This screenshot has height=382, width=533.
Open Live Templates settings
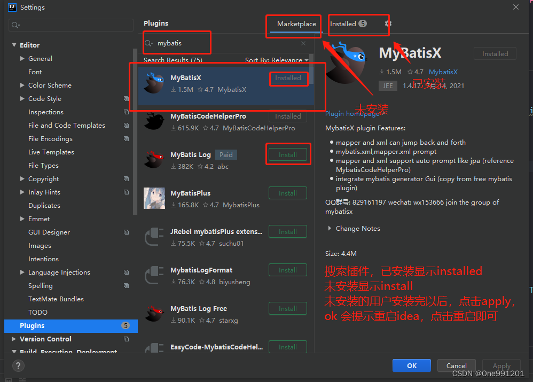(51, 152)
